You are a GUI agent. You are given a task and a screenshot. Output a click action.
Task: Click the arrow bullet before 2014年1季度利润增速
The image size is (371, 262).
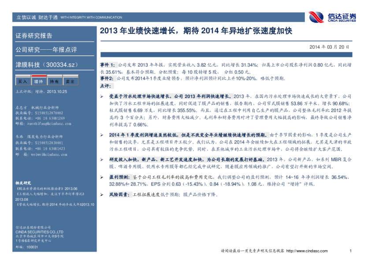(102, 134)
